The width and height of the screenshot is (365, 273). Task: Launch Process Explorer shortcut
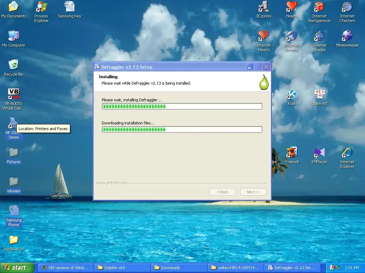[x=41, y=12]
